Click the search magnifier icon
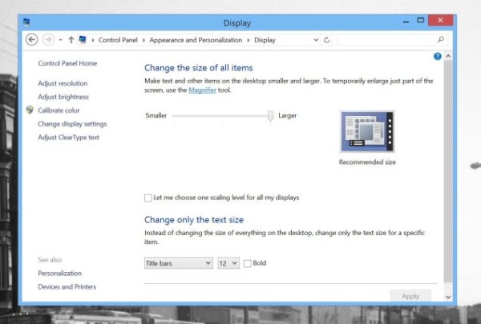Screen dimensions: 481x324 (440, 39)
